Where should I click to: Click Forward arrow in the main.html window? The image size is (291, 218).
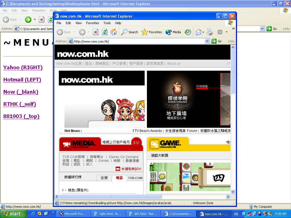coord(28,20)
